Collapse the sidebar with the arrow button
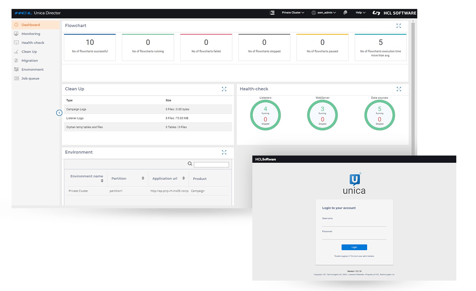This screenshot has height=291, width=476. 59,112
